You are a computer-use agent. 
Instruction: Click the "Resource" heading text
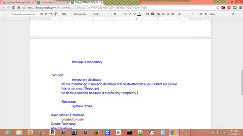pyautogui.click(x=69, y=102)
